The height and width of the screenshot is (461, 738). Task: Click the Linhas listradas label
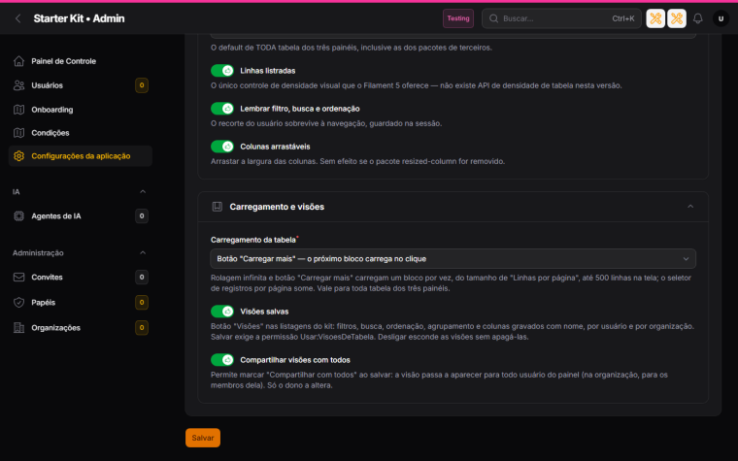268,71
